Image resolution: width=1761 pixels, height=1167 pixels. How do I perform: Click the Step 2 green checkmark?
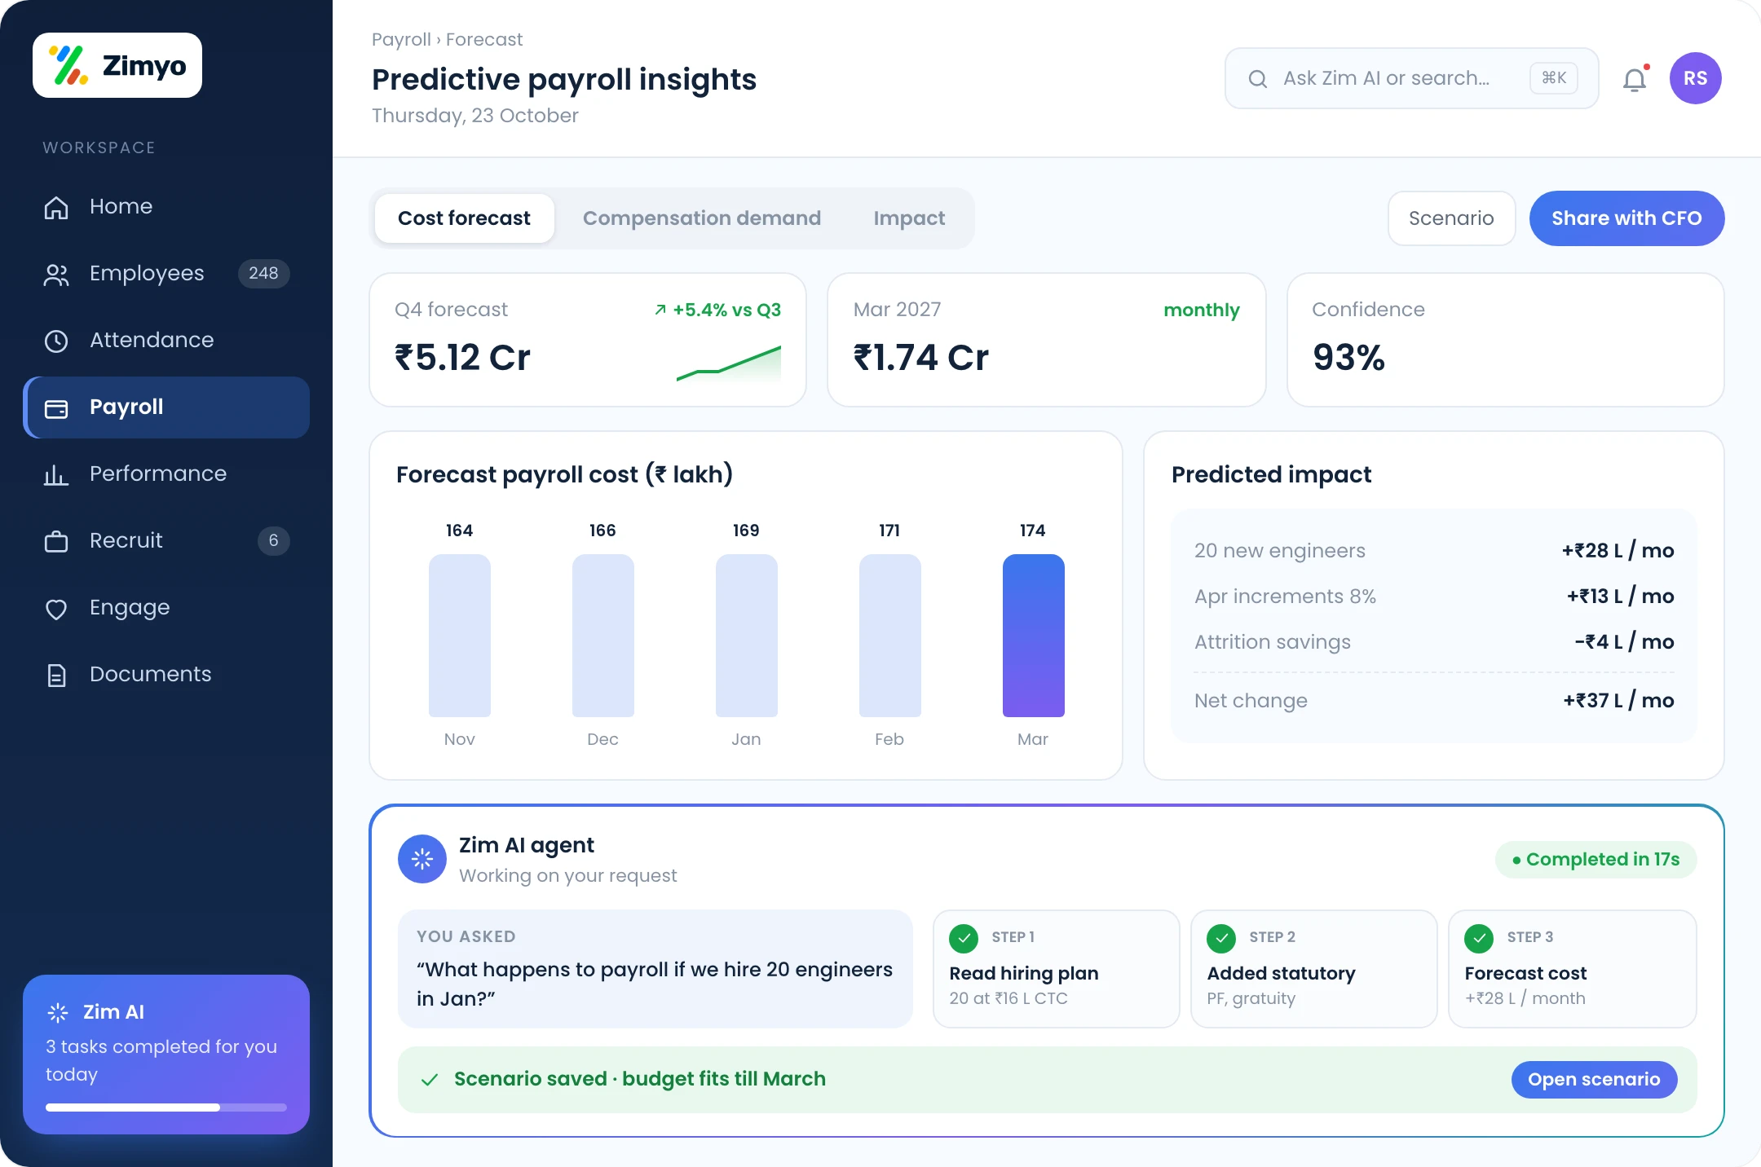(1221, 939)
